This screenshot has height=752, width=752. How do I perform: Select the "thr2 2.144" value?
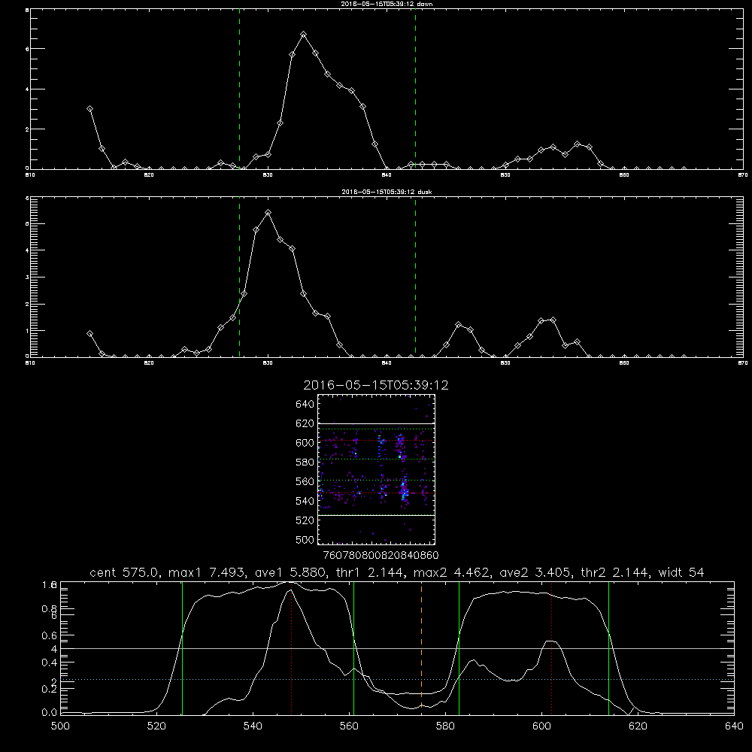click(x=615, y=572)
